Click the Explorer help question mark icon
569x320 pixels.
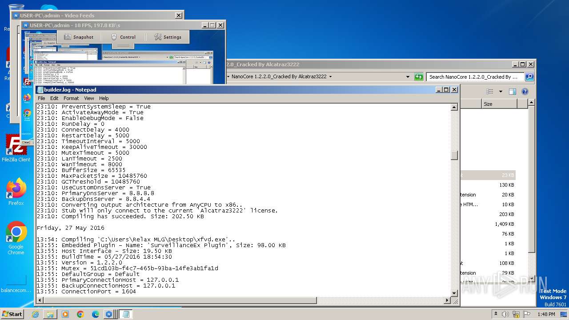tap(525, 92)
